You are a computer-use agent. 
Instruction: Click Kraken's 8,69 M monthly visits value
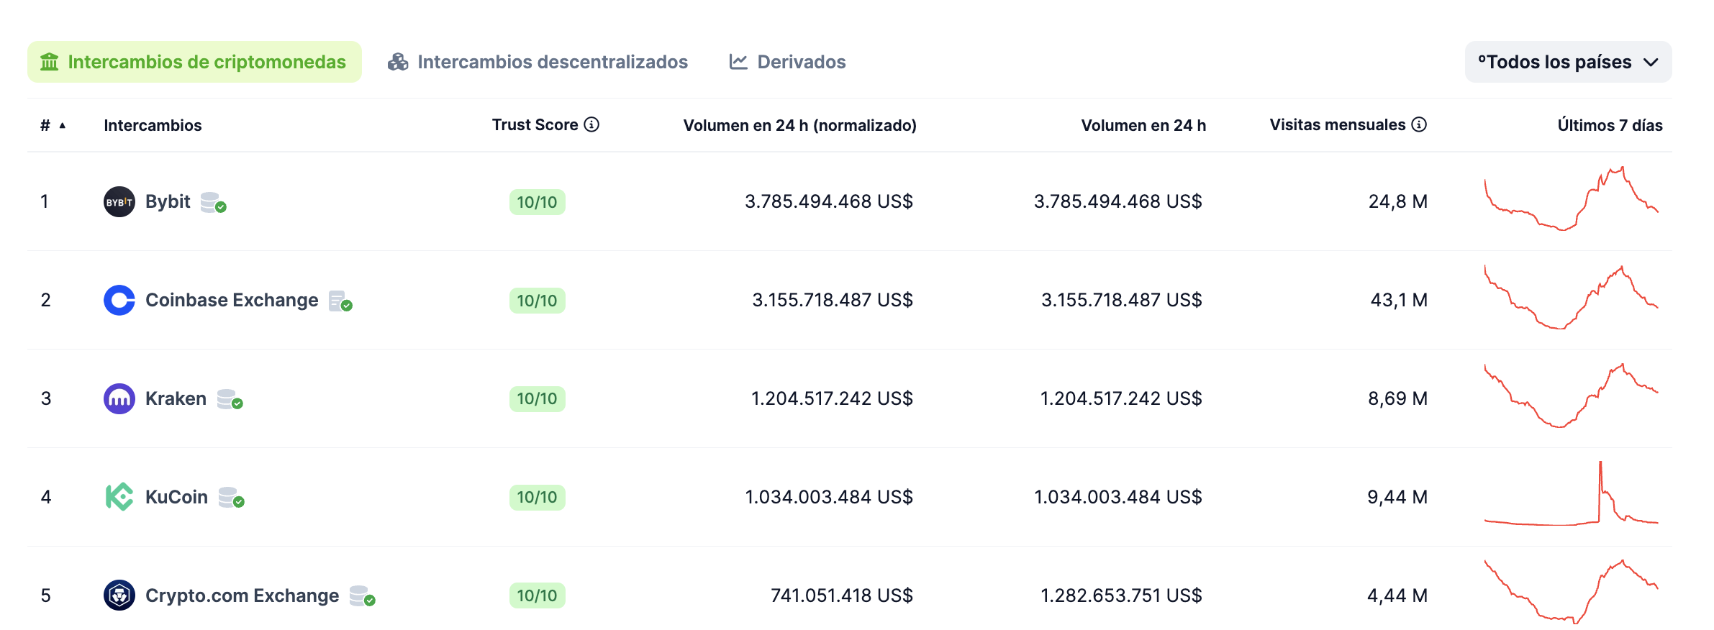1398,398
